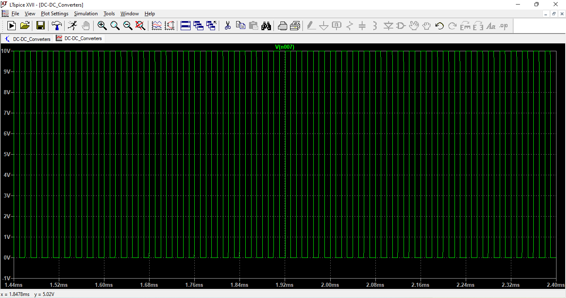Click the -1V vertical axis label

(x=6, y=278)
